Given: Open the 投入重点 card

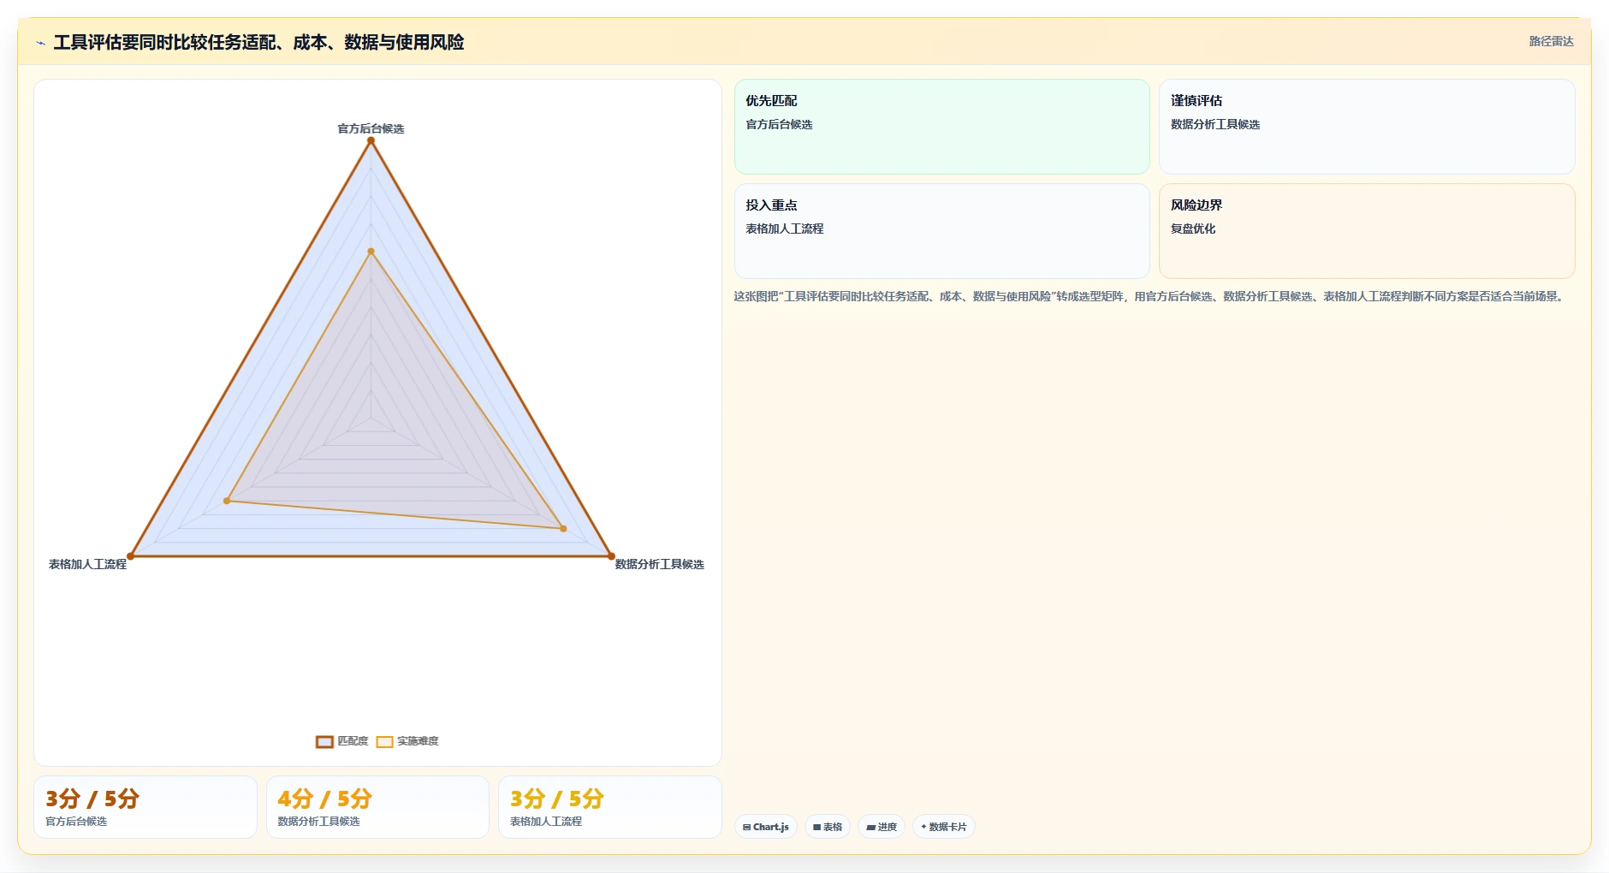Looking at the screenshot, I should (941, 231).
